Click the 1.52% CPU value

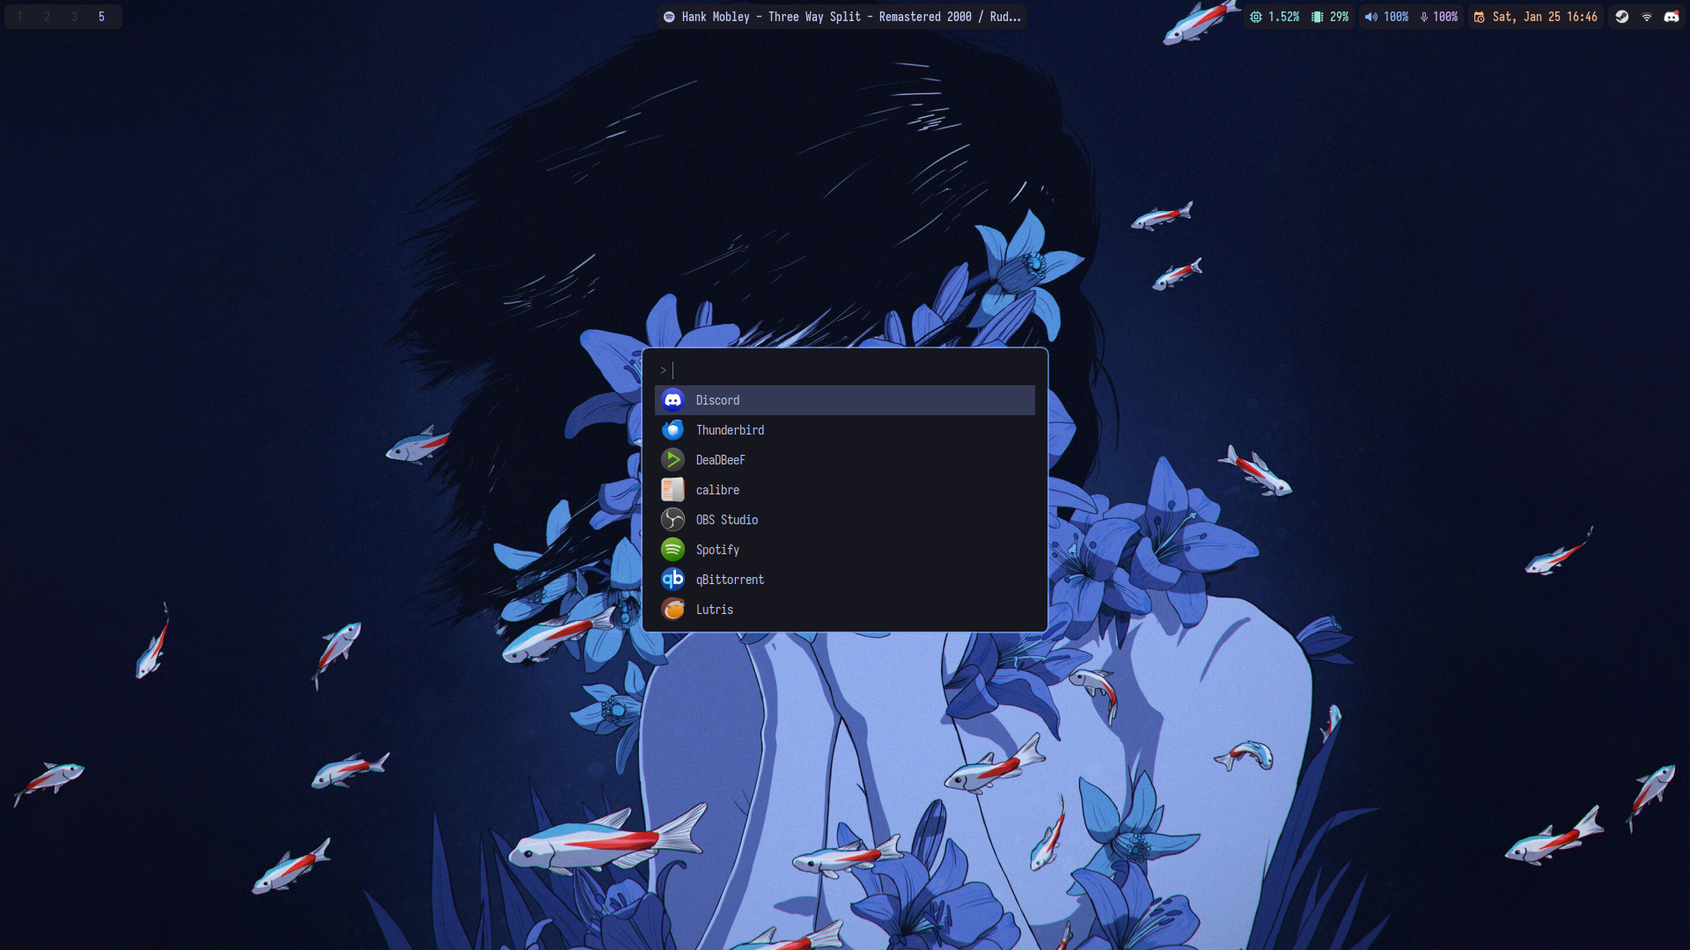pos(1283,17)
